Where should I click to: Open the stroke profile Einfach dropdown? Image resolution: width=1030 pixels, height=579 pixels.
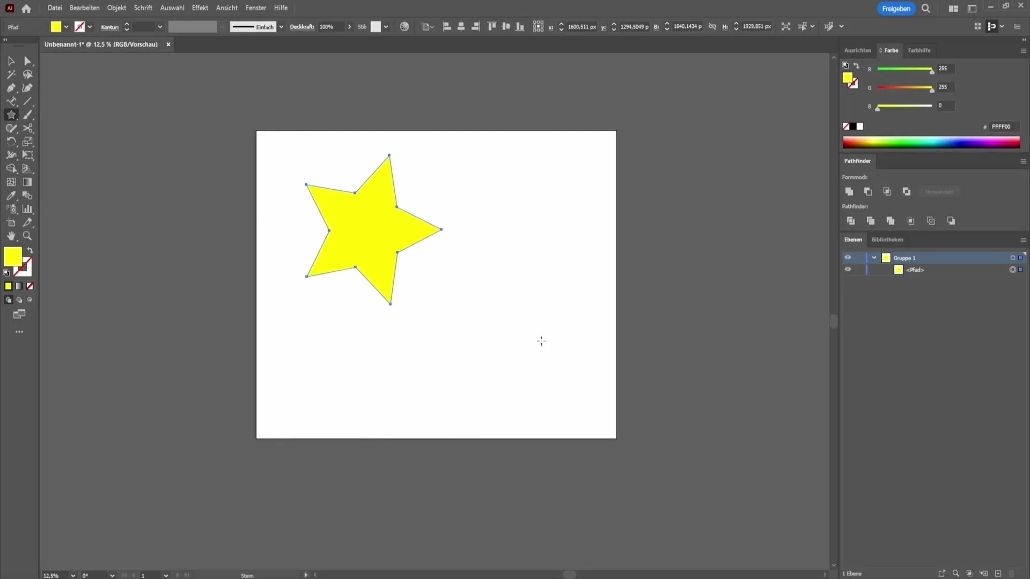281,27
